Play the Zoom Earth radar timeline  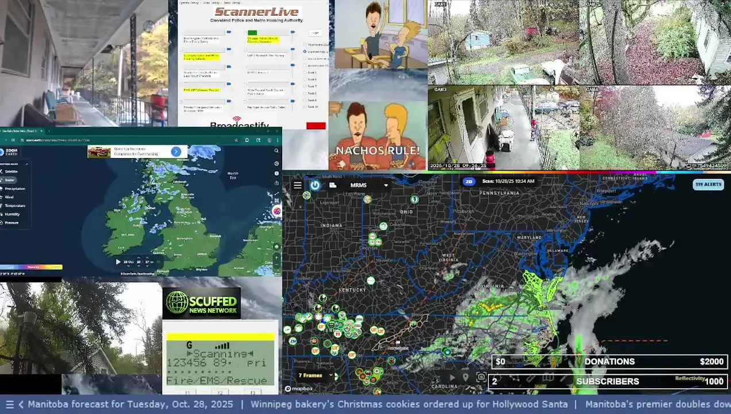click(x=118, y=262)
